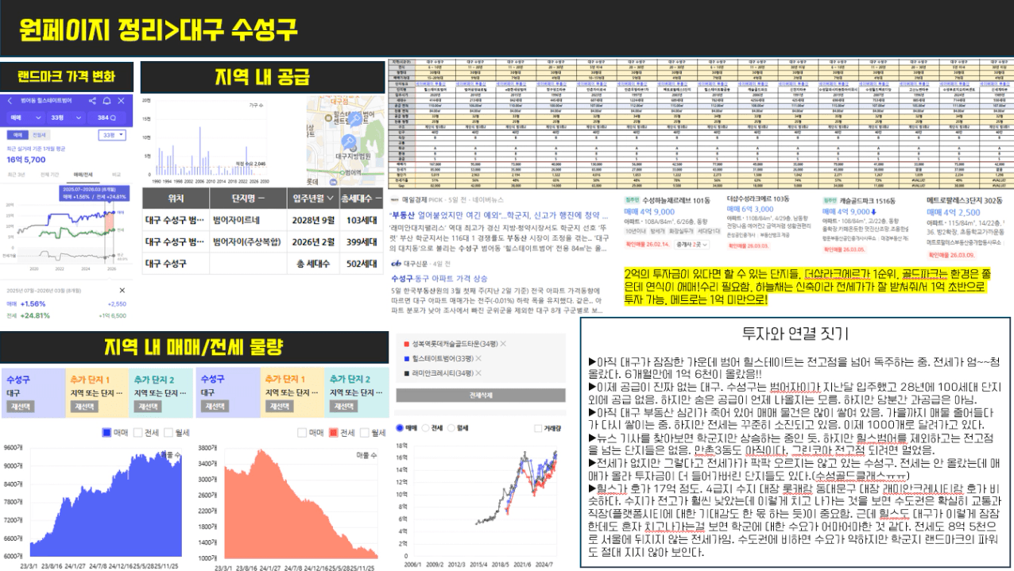This screenshot has height=571, width=1014.
Task: Select the 502세대 total cell
Action: [359, 264]
